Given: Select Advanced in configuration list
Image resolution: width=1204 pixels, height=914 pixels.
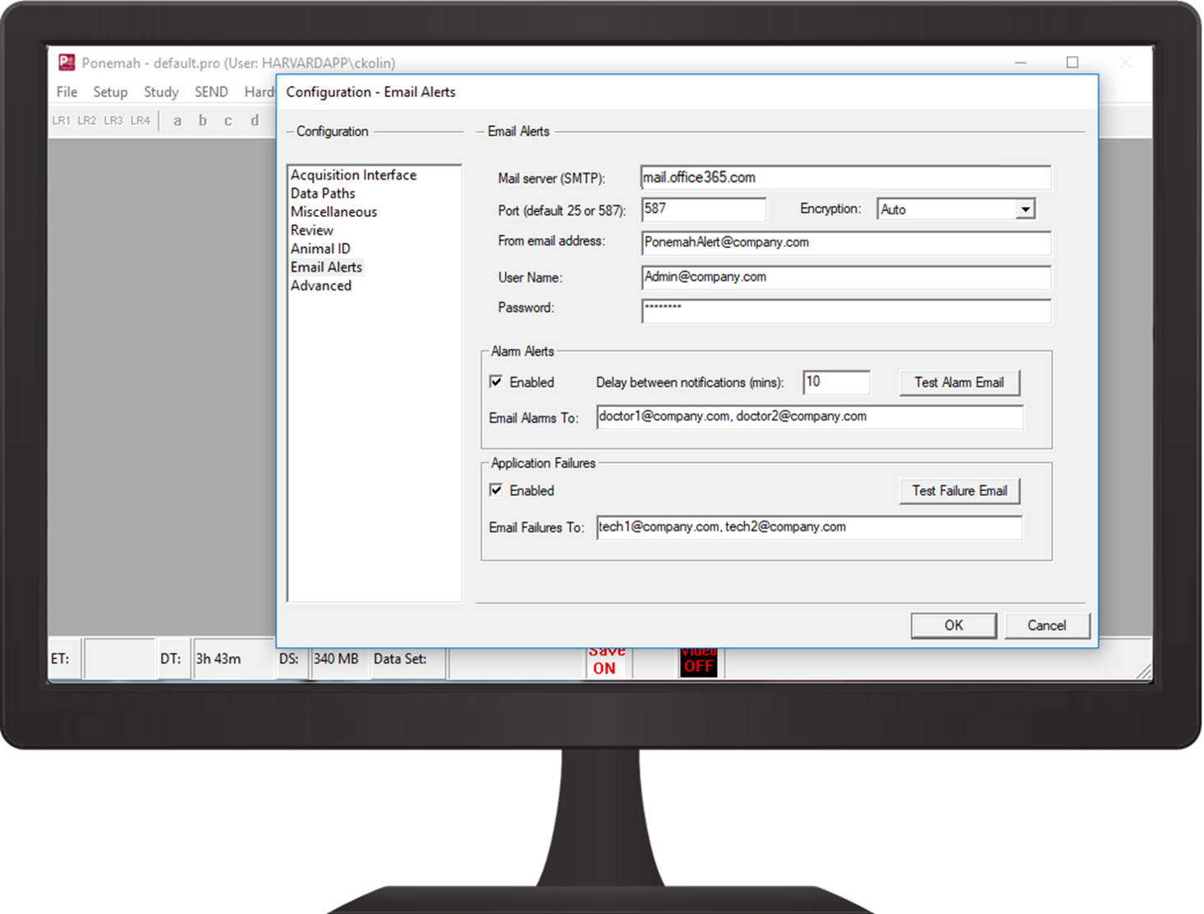Looking at the screenshot, I should pos(321,286).
